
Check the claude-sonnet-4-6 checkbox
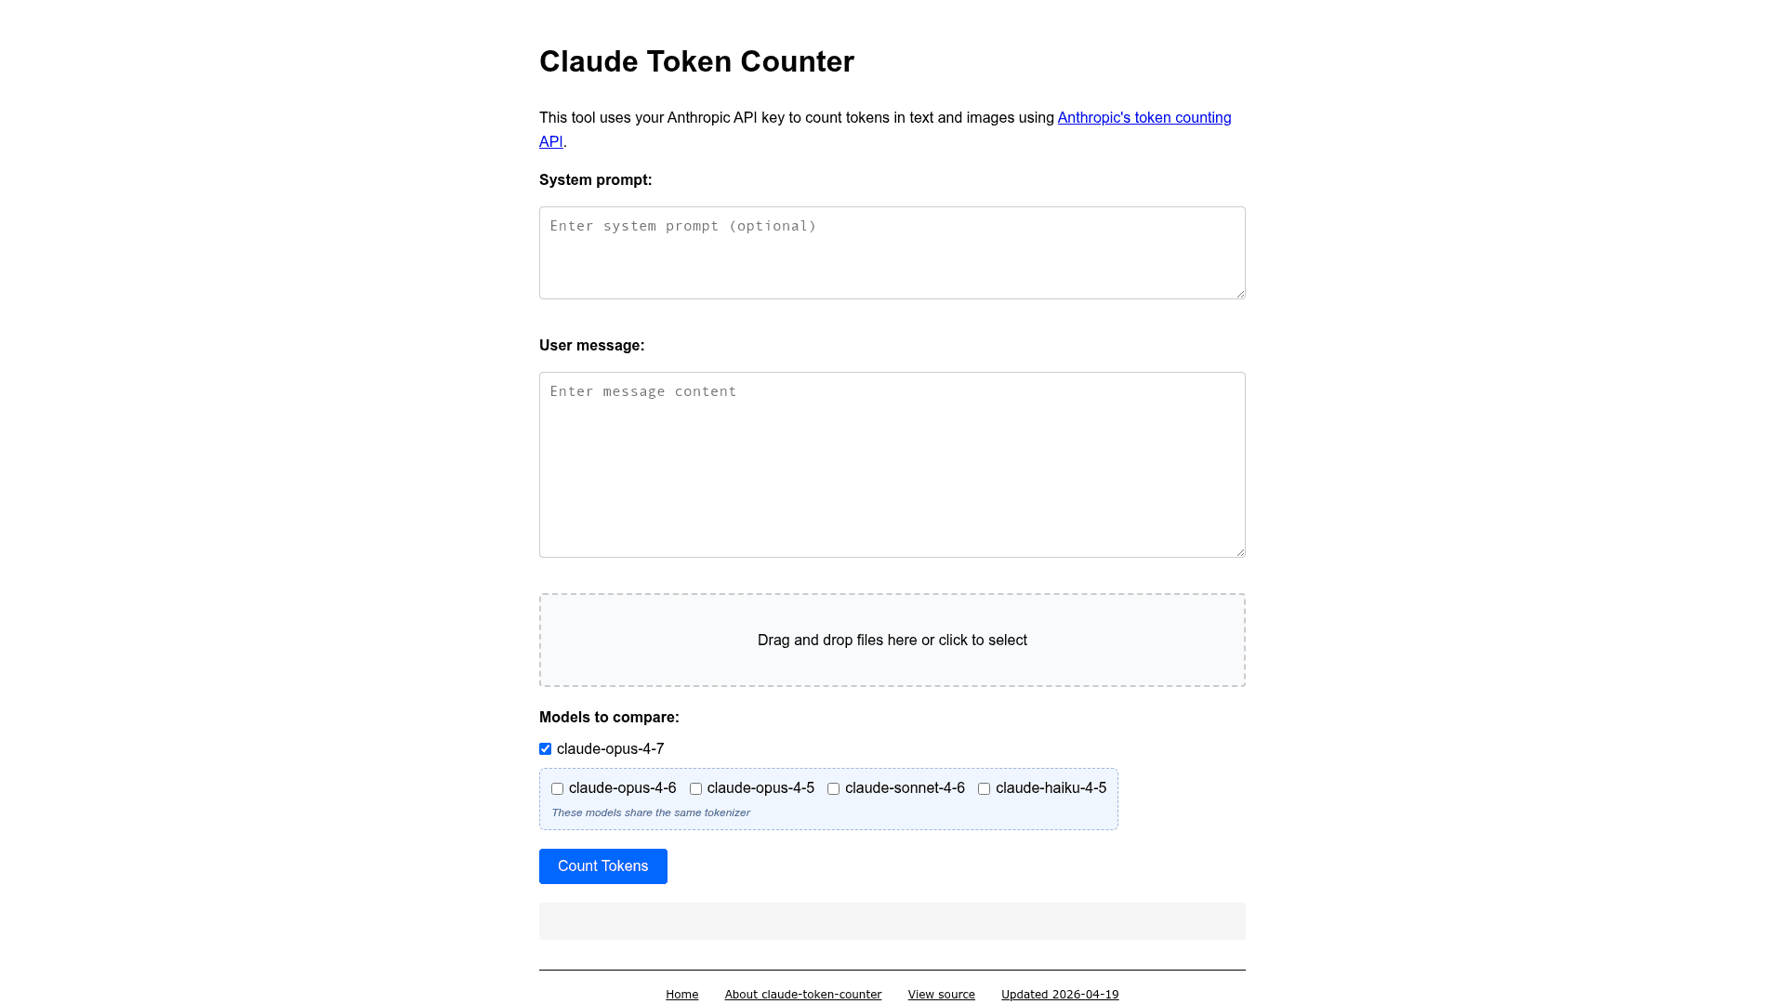pos(833,788)
